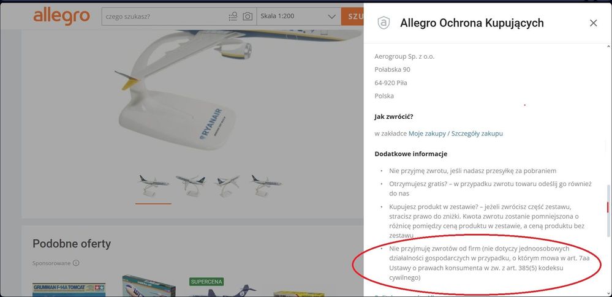This screenshot has height=297, width=612.
Task: Click the dropdown chevron next to Skala 1:200
Action: click(332, 17)
